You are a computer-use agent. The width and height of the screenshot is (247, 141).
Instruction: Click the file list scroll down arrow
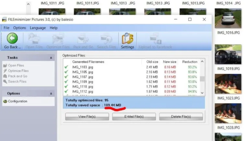point(202,93)
